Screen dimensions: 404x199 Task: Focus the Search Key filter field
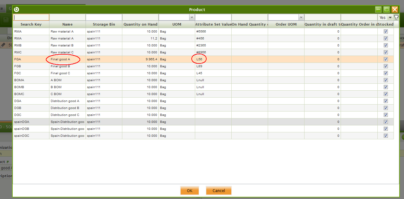coord(31,17)
